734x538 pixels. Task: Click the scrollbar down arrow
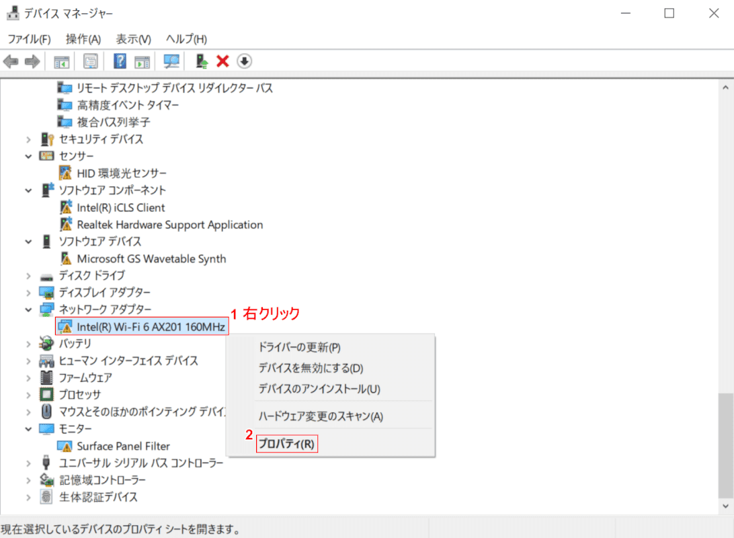[725, 506]
